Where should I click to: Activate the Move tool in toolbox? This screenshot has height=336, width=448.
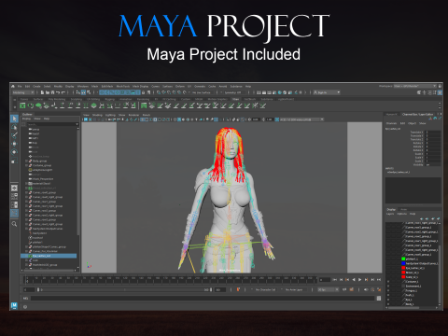(14, 144)
